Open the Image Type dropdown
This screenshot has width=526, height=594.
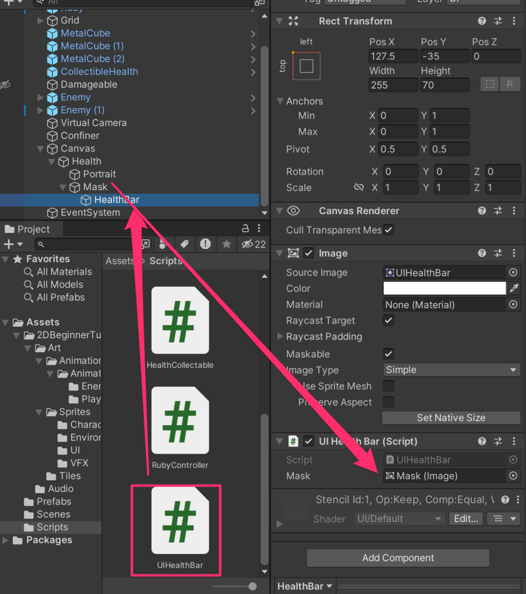point(451,370)
